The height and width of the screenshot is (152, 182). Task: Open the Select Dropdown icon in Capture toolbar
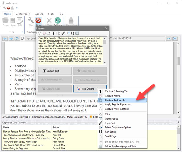[68, 33]
